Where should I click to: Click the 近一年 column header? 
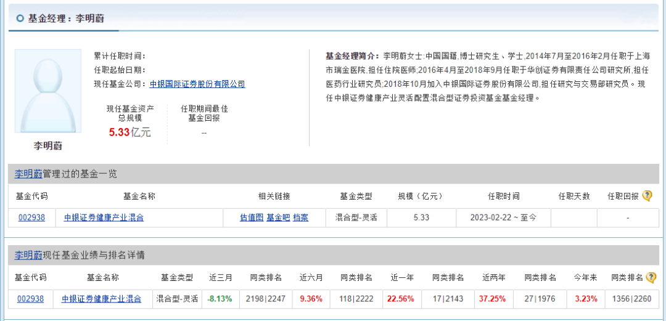click(x=402, y=278)
